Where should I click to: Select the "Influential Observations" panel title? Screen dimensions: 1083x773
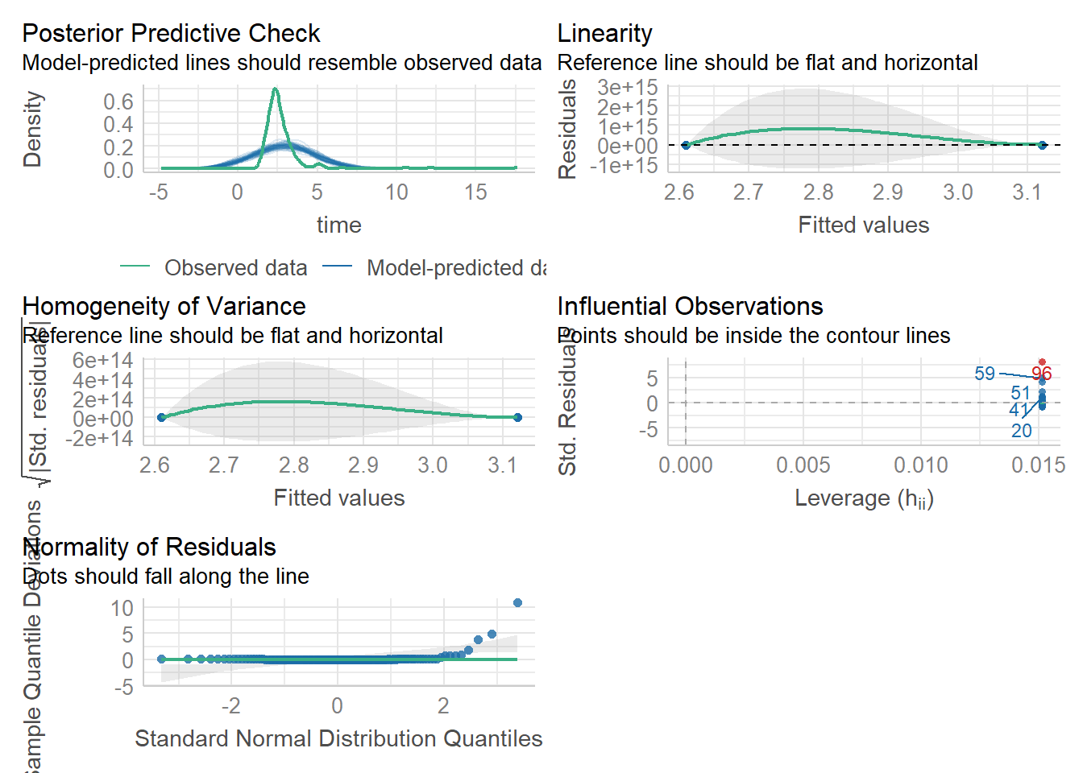[x=690, y=307]
